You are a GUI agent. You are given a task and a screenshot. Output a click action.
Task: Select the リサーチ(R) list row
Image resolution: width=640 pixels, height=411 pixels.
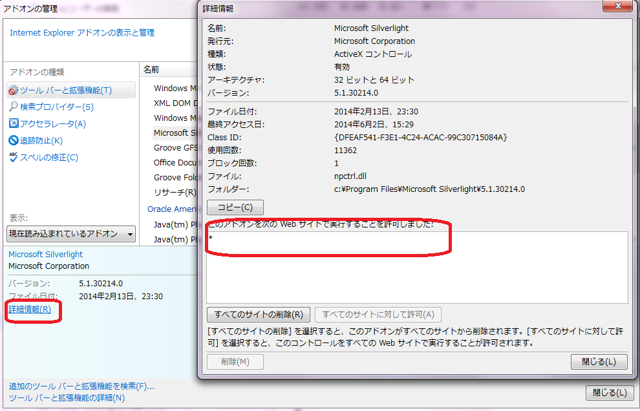[x=175, y=192]
